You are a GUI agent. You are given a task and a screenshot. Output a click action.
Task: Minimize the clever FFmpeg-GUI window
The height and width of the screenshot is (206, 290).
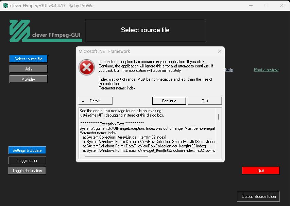coord(251,5)
